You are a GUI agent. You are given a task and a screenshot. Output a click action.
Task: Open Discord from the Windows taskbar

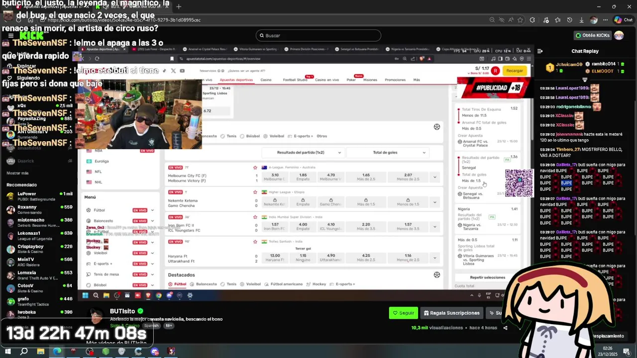155,352
